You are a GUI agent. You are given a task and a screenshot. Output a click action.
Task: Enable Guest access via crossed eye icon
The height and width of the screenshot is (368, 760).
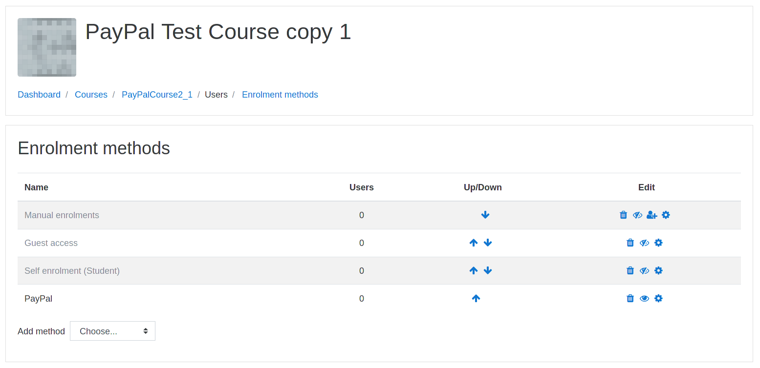point(644,243)
